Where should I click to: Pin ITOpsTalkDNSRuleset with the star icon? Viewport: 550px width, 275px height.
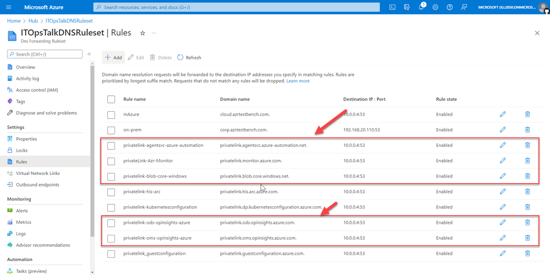[x=143, y=33]
